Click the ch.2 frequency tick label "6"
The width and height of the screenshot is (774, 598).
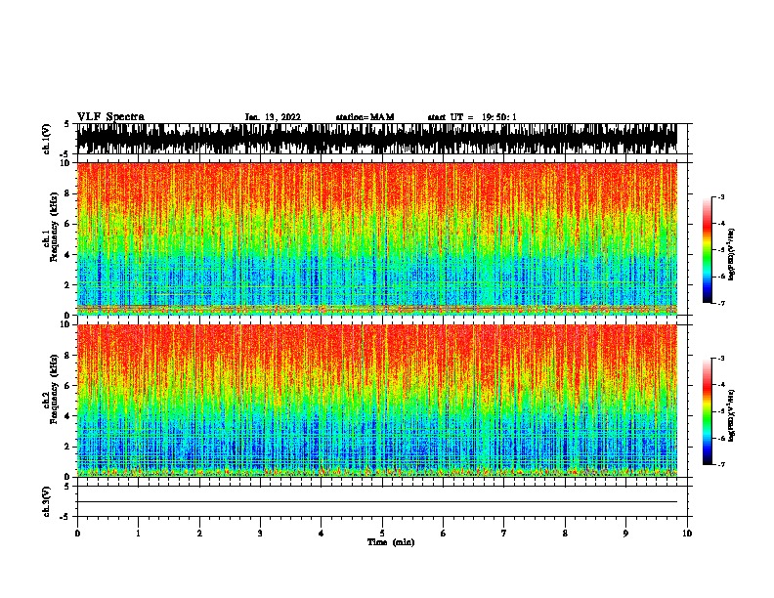point(68,386)
